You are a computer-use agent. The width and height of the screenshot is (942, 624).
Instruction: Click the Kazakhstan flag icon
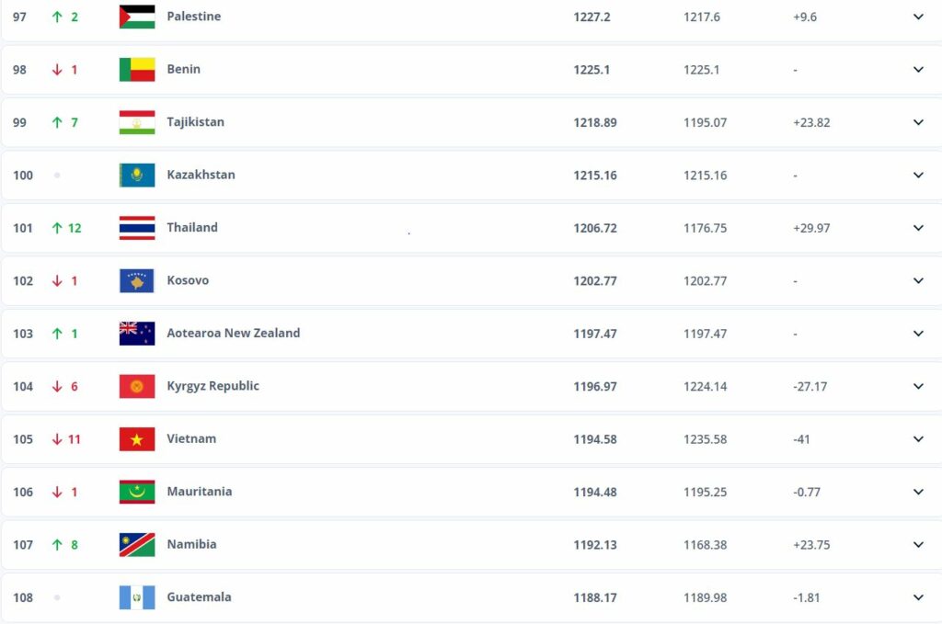tap(137, 176)
